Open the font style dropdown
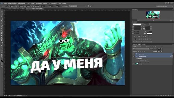Image resolution: width=174 pixels, height=98 pixels. pos(147,24)
